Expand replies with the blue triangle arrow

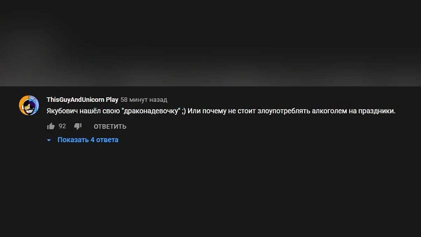click(49, 140)
